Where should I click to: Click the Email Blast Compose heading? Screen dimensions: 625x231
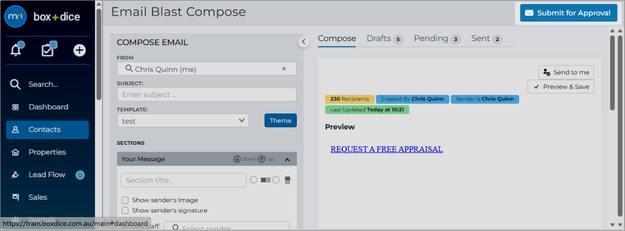point(178,12)
